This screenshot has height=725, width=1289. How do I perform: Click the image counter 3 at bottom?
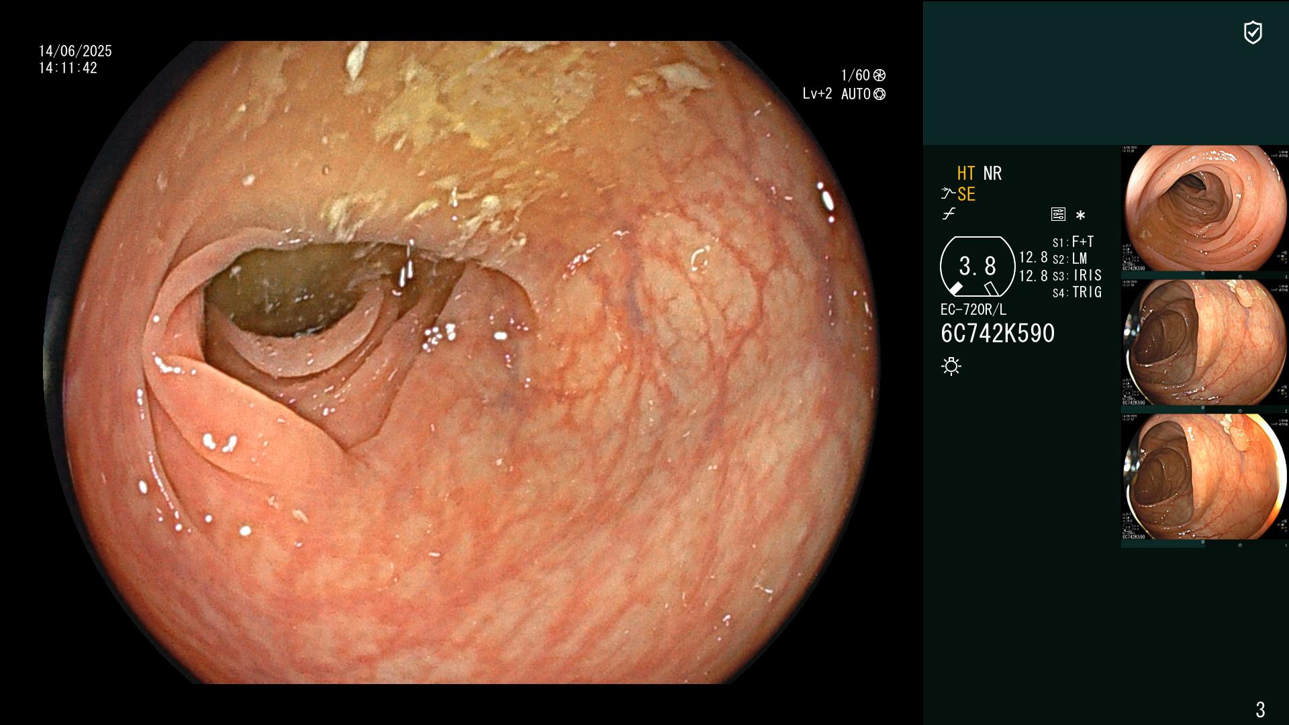tap(1260, 710)
